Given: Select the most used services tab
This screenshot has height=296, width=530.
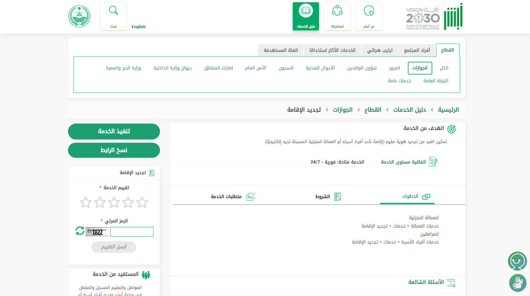Looking at the screenshot, I should click(x=332, y=50).
